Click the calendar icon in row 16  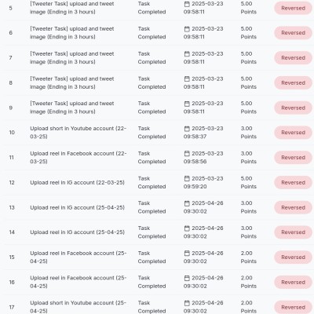(x=187, y=278)
